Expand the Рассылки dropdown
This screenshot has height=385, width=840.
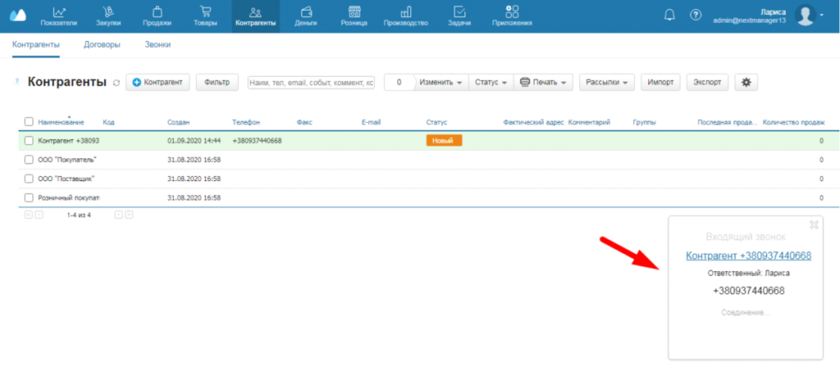coord(607,83)
